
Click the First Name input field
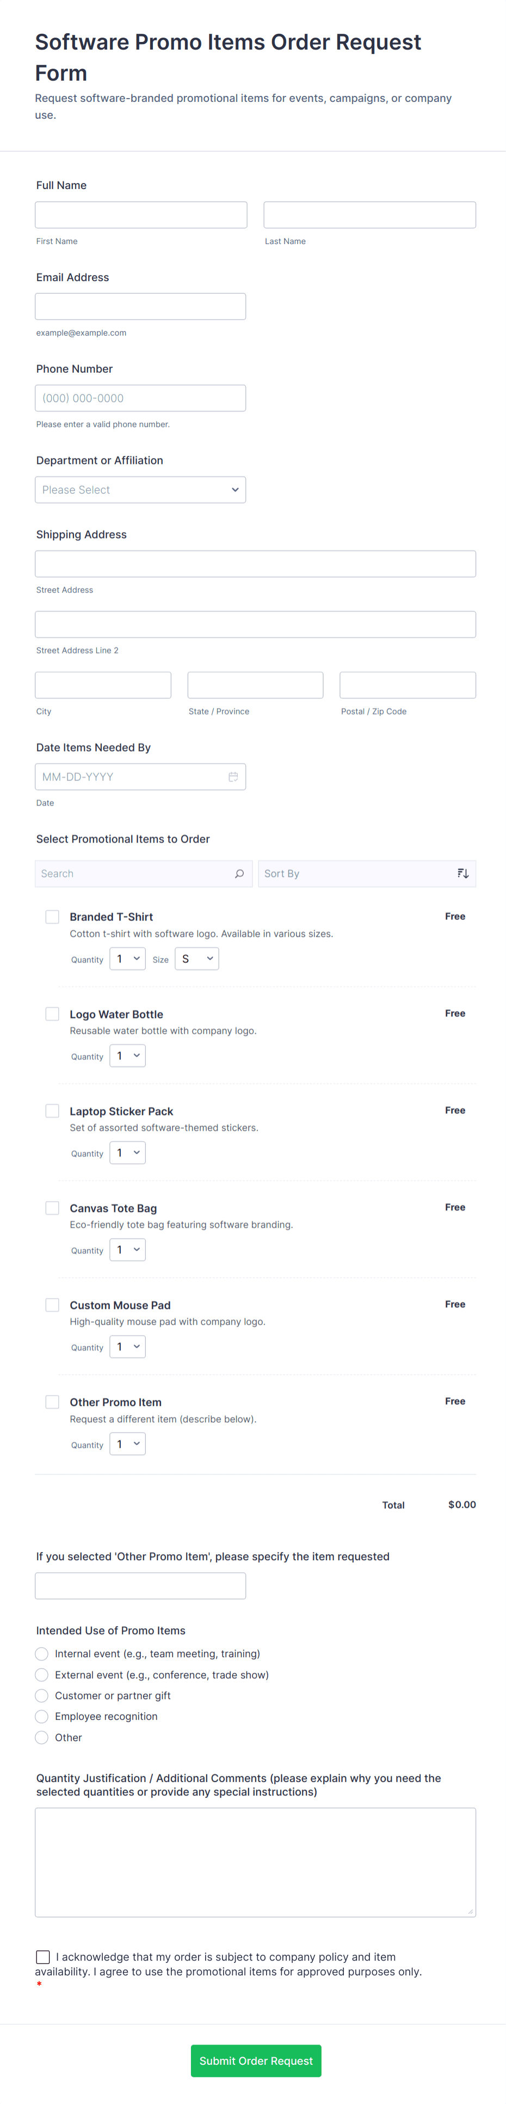click(x=140, y=214)
